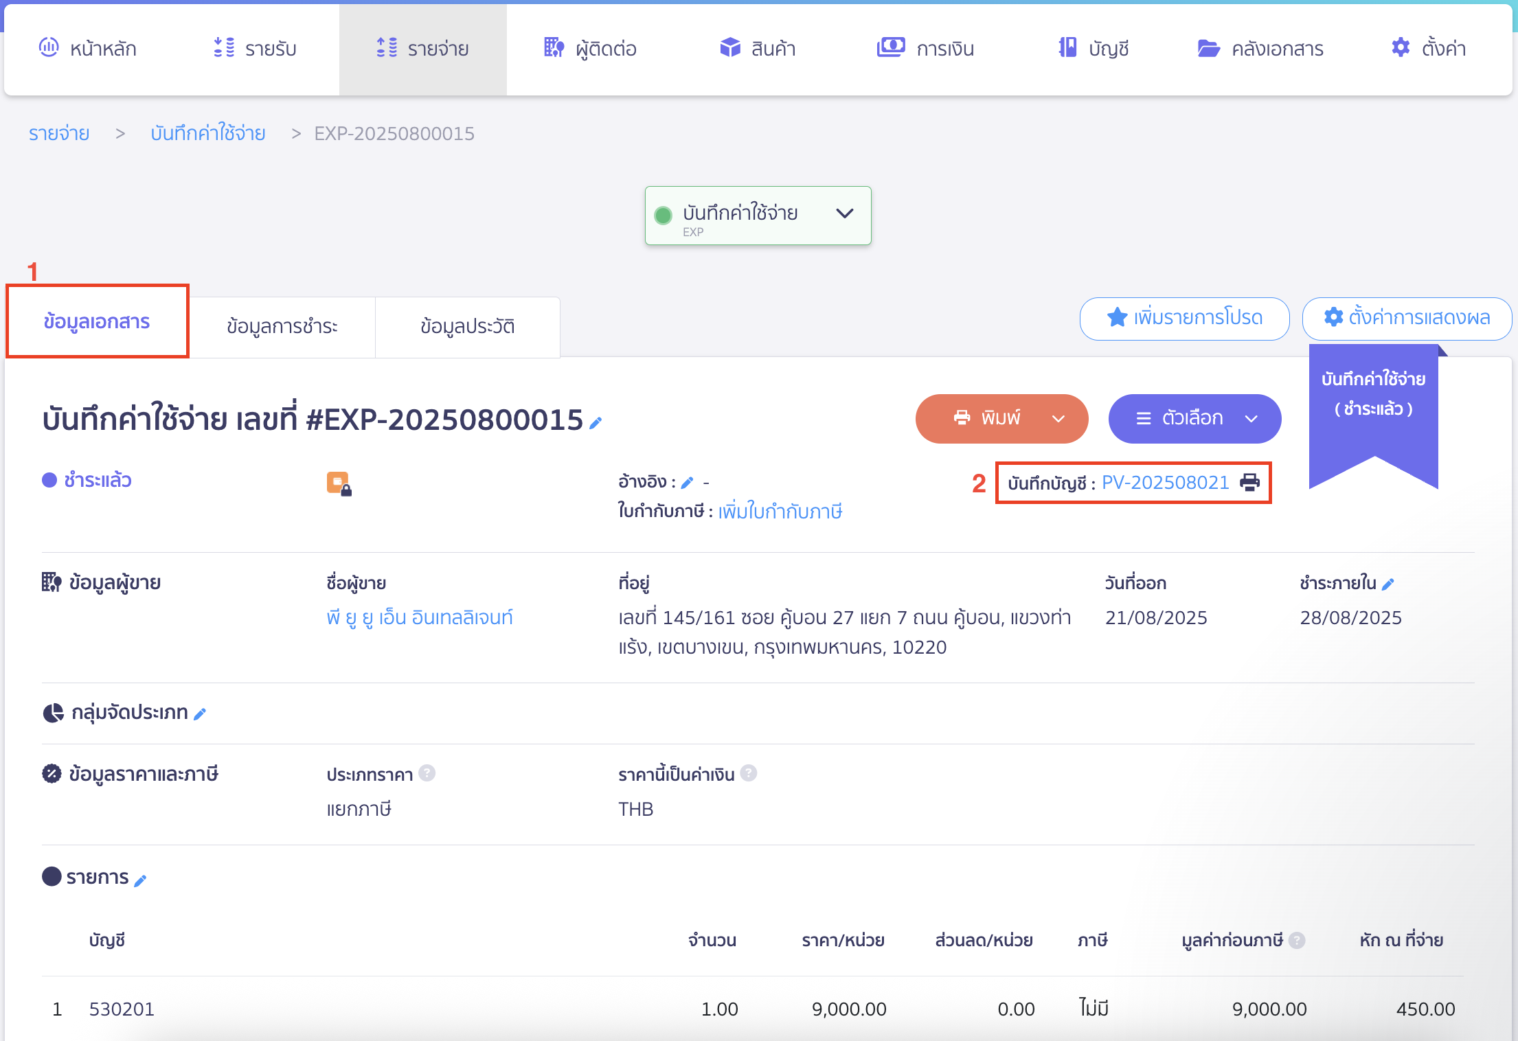The width and height of the screenshot is (1518, 1041).
Task: Click the ตั้งค่าการแสดงผล display settings button
Action: coord(1407,318)
